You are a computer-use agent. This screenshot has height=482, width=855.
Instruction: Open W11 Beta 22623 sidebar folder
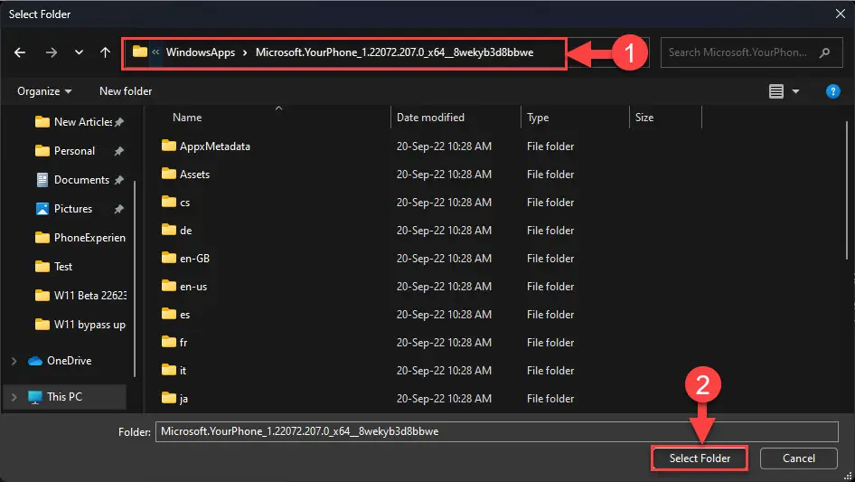coord(90,296)
